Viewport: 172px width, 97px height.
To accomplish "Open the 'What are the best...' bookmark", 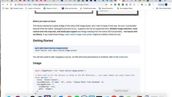I will click(70, 8).
